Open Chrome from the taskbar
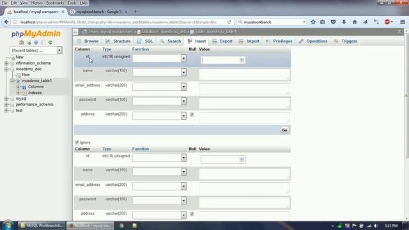 click(121, 226)
